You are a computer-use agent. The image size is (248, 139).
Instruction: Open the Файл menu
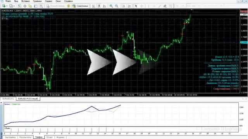(x=8, y=1)
